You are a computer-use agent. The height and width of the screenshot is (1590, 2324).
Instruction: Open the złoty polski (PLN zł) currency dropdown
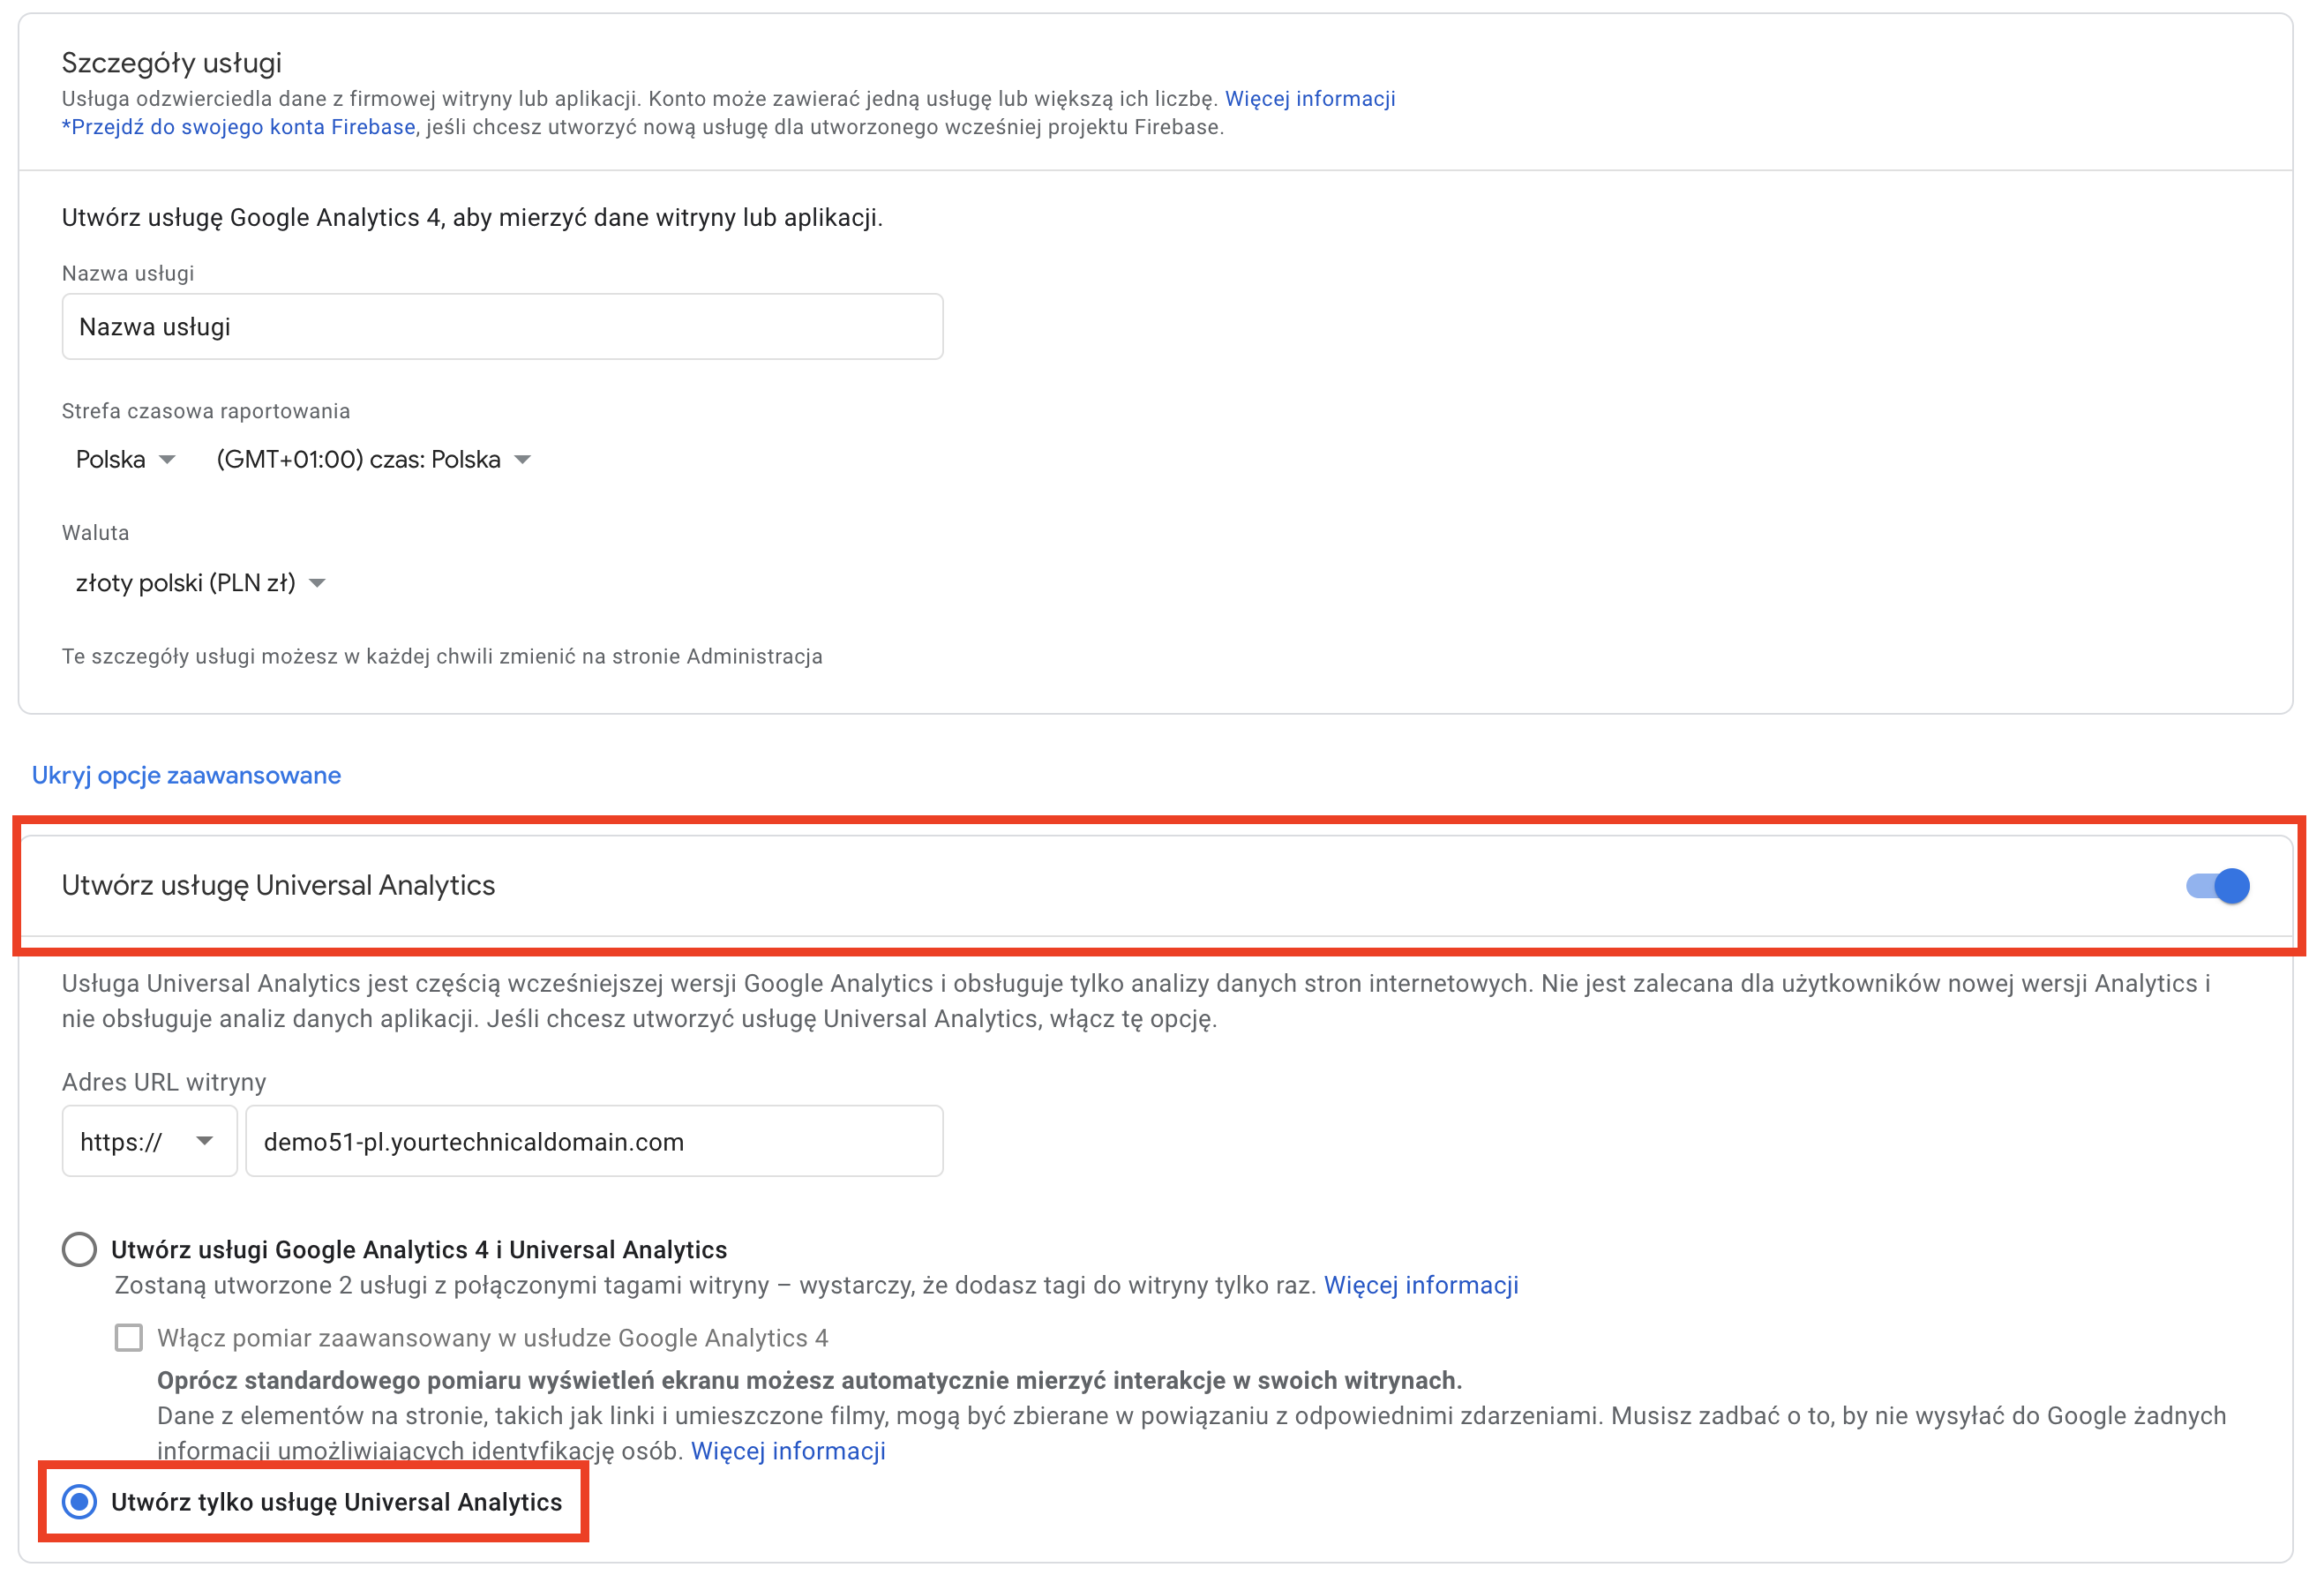pyautogui.click(x=200, y=583)
